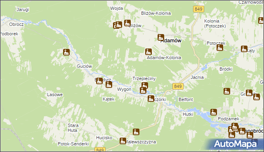The width and height of the screenshot is (264, 152).
Task: Click the Belfont label
Action: [186, 99]
